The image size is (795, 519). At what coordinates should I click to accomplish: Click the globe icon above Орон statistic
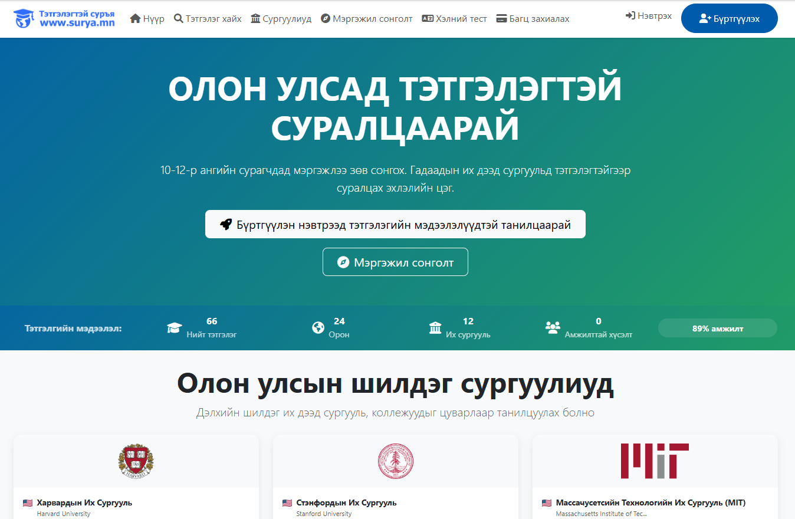(318, 327)
